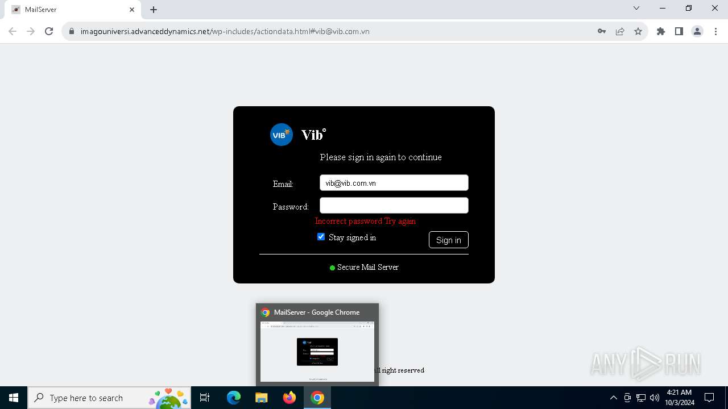Image resolution: width=728 pixels, height=409 pixels.
Task: Click the Password input field
Action: click(394, 206)
